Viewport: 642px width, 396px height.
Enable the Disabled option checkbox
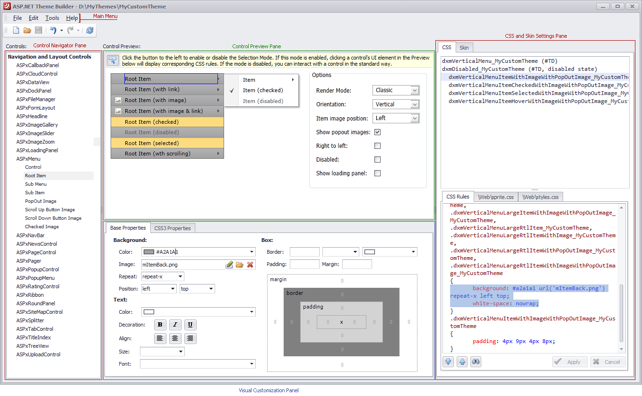(x=377, y=160)
